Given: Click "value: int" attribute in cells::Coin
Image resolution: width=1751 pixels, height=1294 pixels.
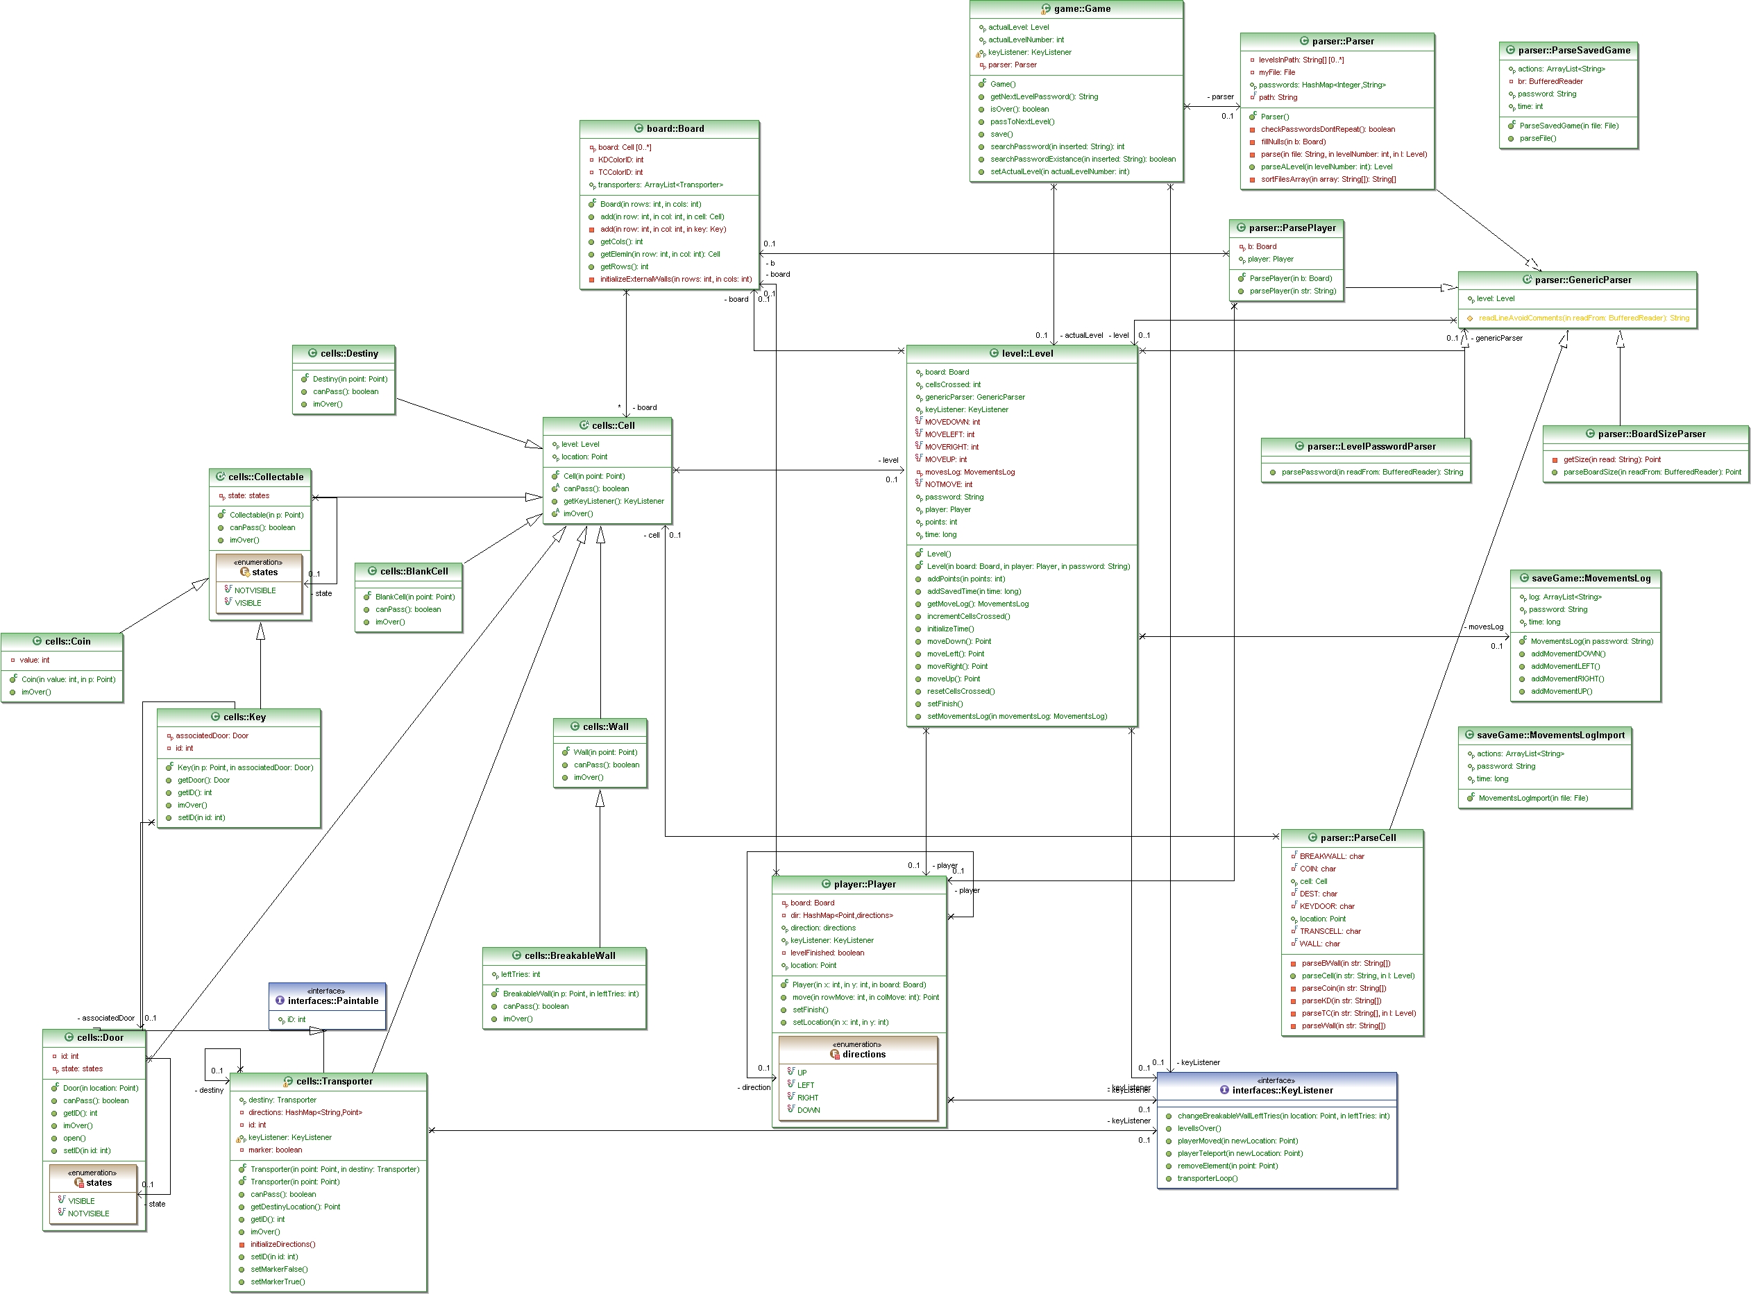Looking at the screenshot, I should pos(34,661).
